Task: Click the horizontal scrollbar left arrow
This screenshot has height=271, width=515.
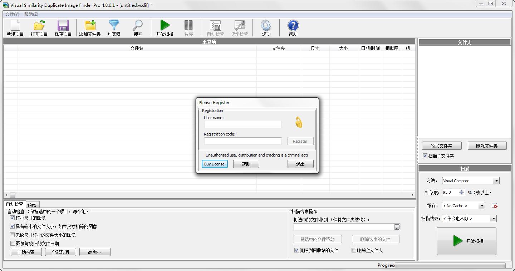Action: coord(6,195)
